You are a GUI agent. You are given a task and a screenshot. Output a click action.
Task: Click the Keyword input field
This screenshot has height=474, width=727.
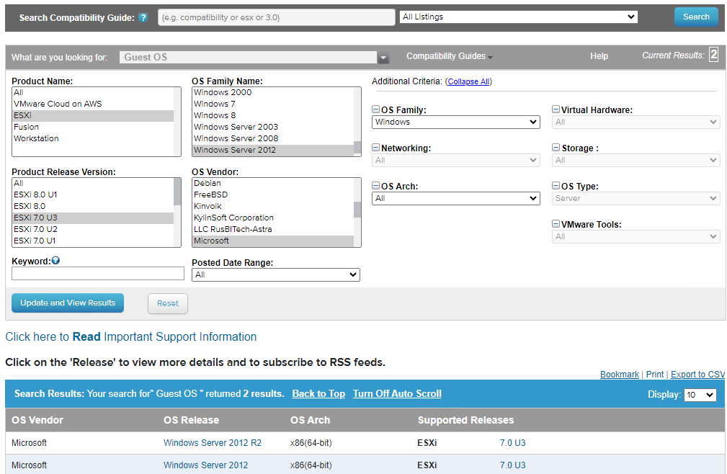[x=98, y=274]
